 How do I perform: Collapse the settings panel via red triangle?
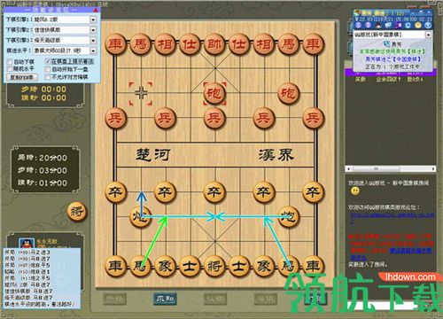(96, 10)
